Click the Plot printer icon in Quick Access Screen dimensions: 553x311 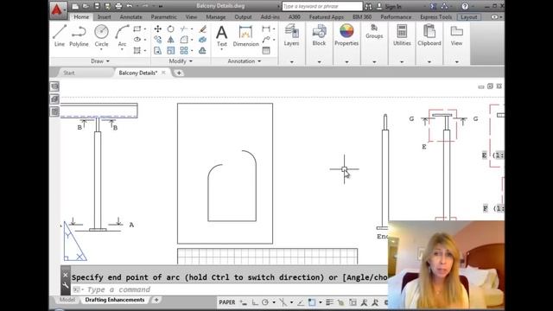(x=118, y=6)
